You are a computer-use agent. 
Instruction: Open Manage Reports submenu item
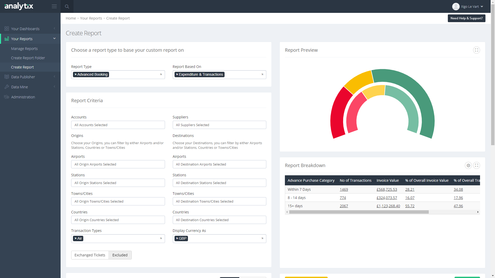tap(24, 49)
